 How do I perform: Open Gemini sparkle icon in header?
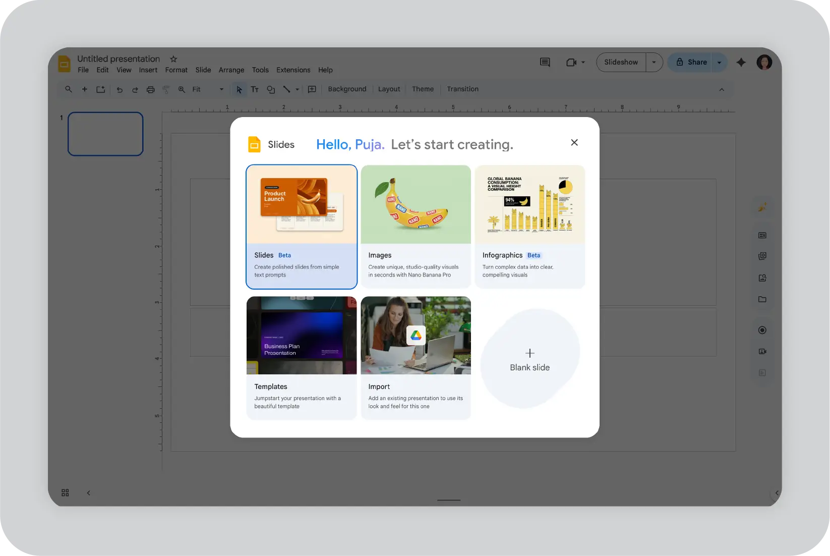coord(741,62)
